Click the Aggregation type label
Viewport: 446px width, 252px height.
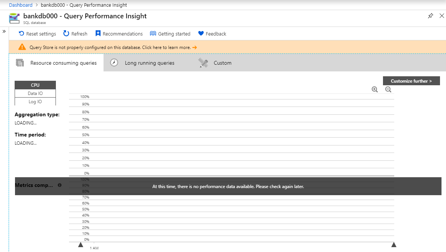coord(37,114)
